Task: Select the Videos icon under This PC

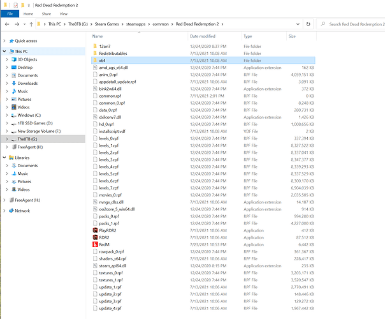Action: click(14, 107)
